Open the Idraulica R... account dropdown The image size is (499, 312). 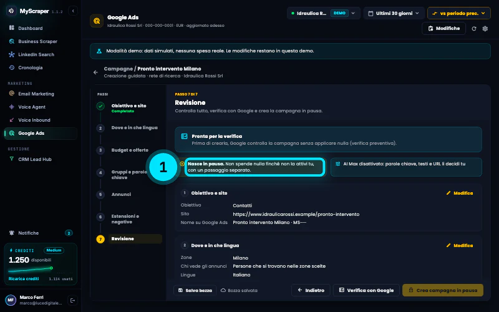324,13
